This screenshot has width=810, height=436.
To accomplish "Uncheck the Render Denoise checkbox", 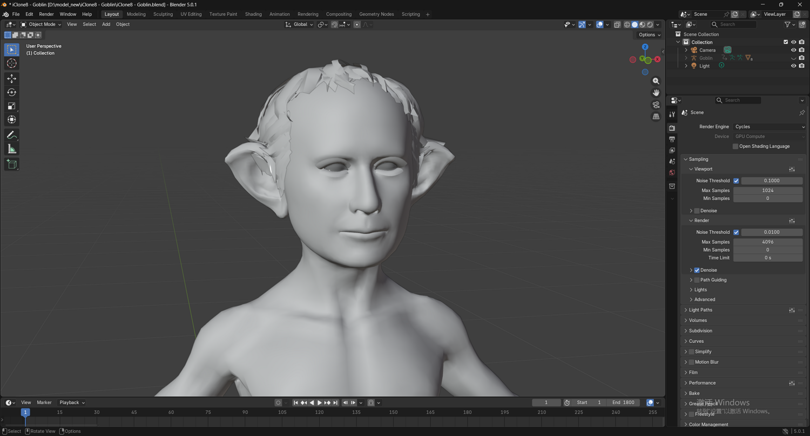I will [697, 270].
